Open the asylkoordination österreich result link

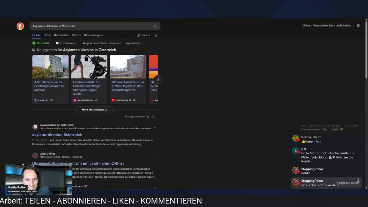tap(57, 135)
